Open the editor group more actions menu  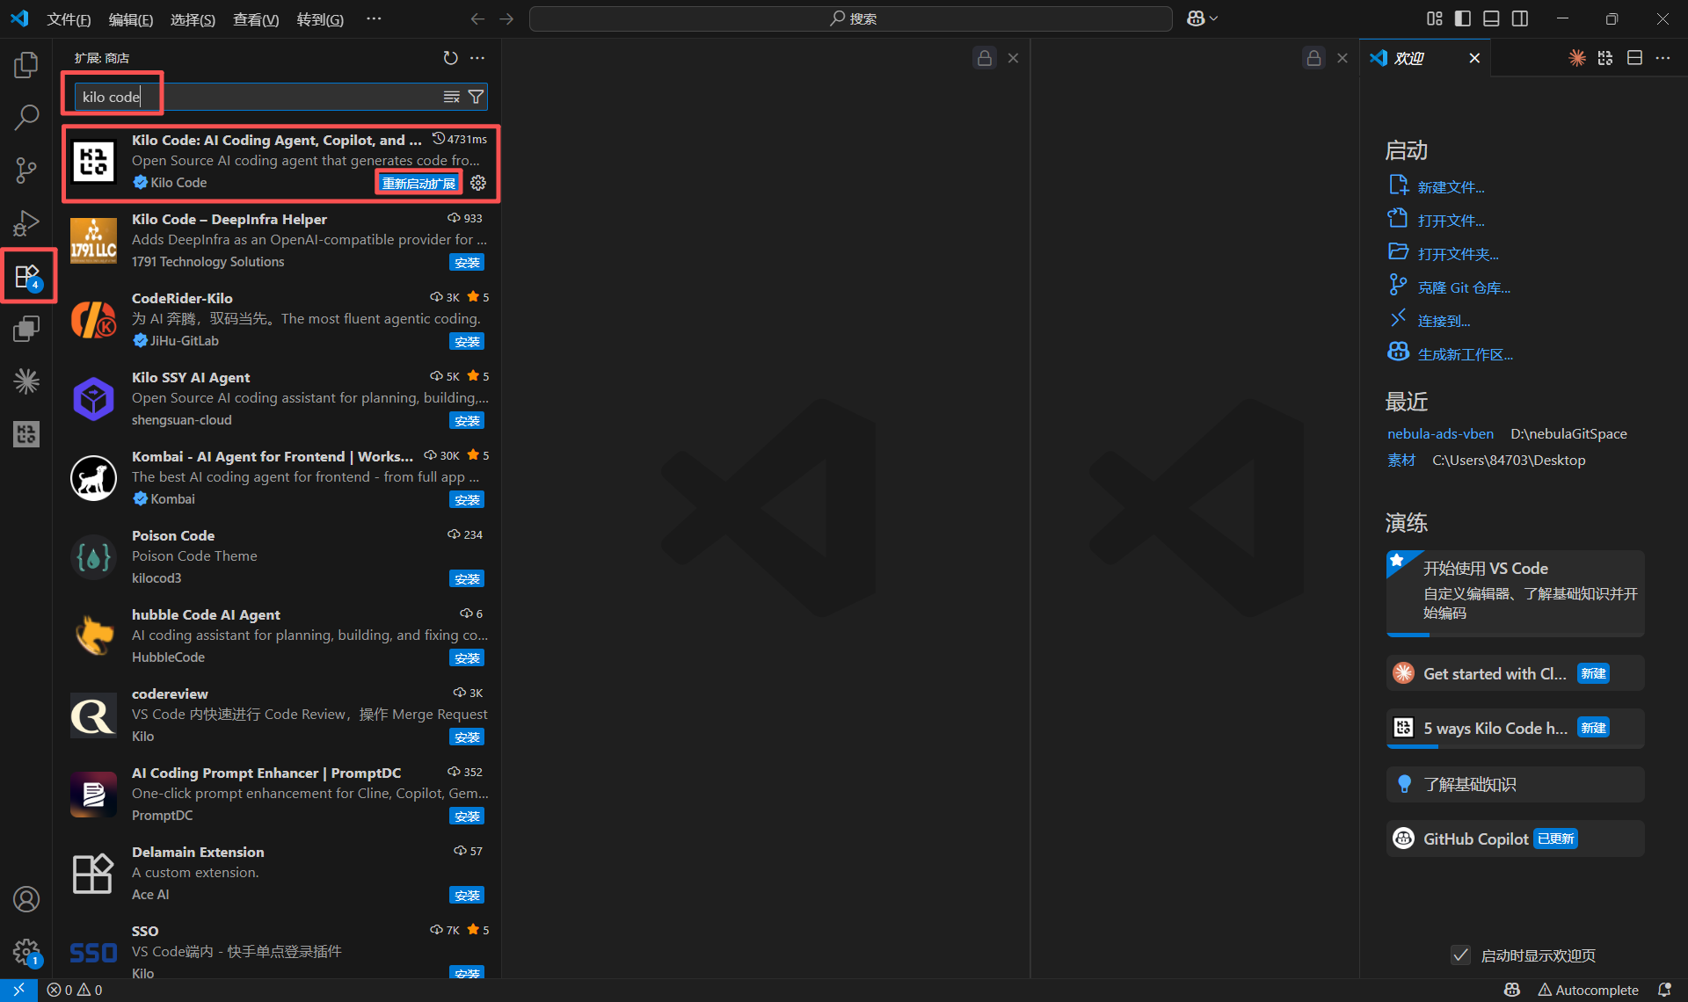coord(1663,57)
